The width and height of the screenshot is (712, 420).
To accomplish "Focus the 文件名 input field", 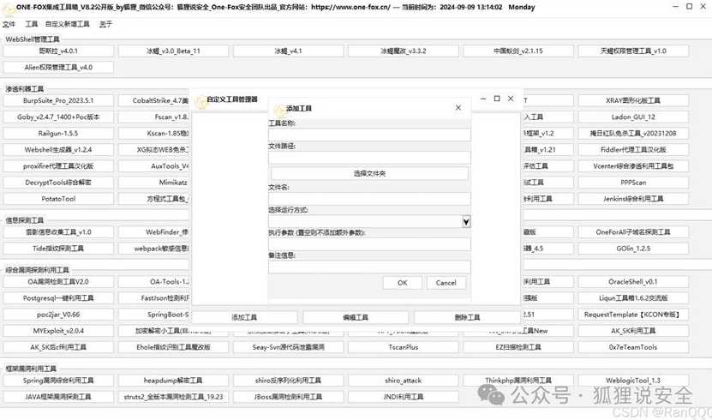I will point(369,199).
